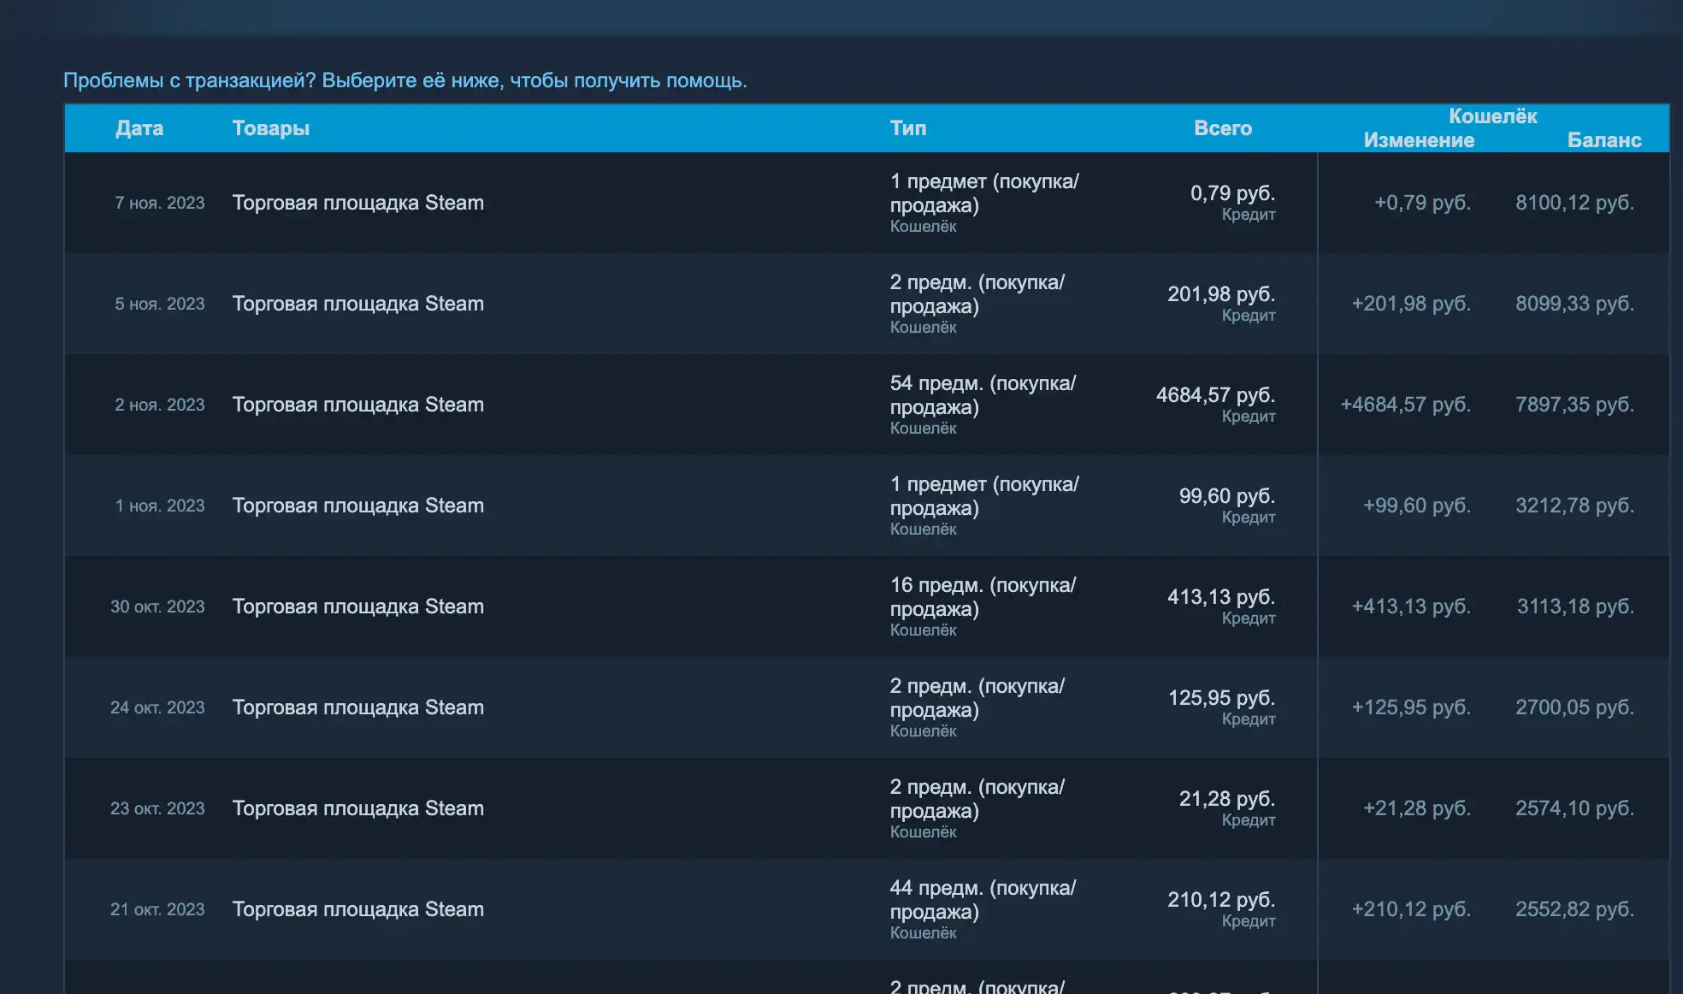Select Торговая площадка Steam on 2 ноя. row
This screenshot has width=1683, height=994.
pyautogui.click(x=358, y=405)
